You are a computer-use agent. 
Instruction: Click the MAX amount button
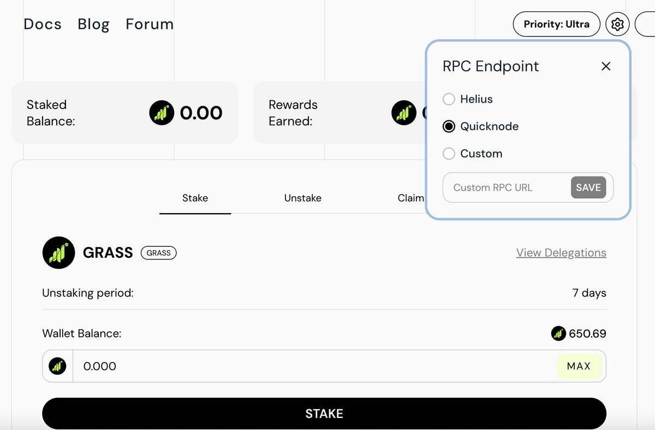[579, 366]
